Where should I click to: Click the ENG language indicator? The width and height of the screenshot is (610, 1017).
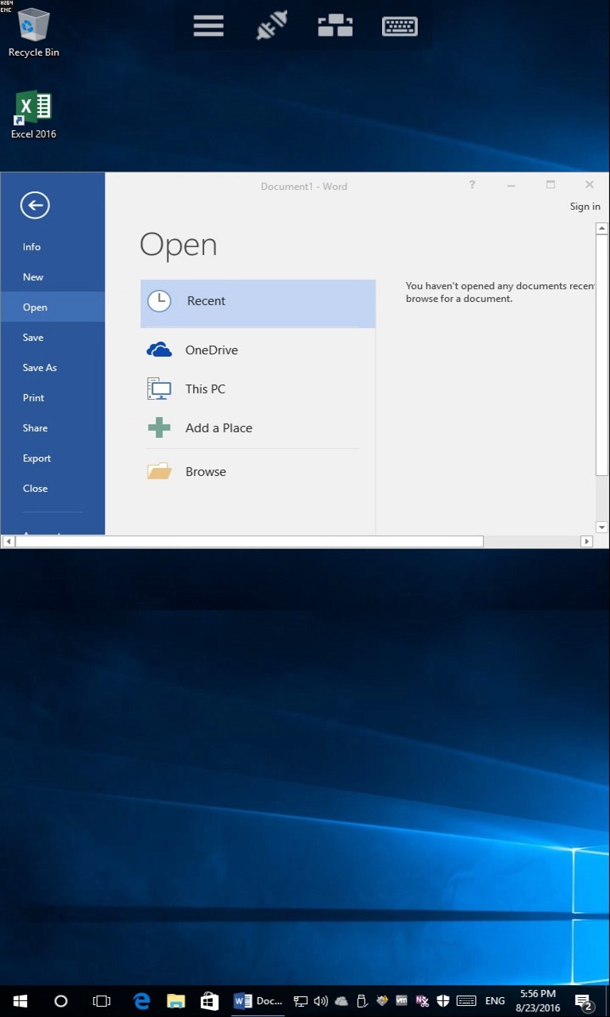click(495, 1001)
